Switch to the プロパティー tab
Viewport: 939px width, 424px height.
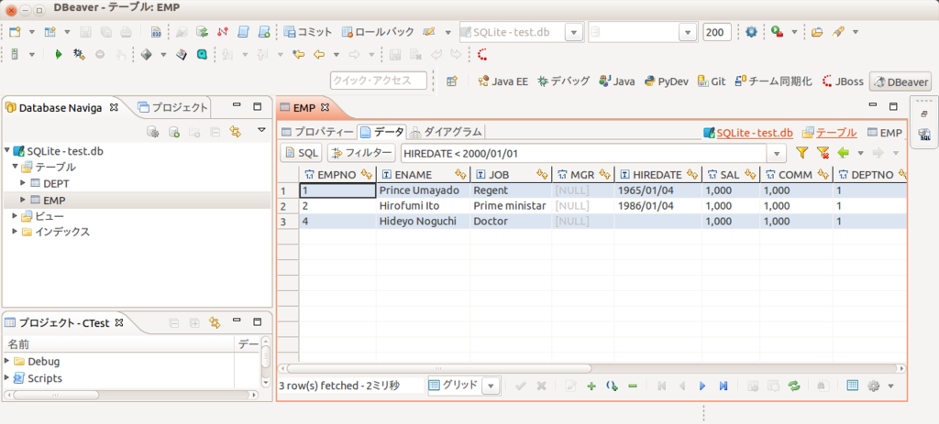(317, 132)
